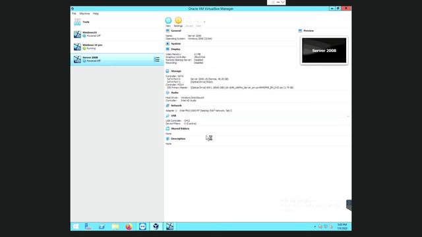Open PowerShell from the taskbar
Screen dimensions: 422x237
[x=102, y=226]
